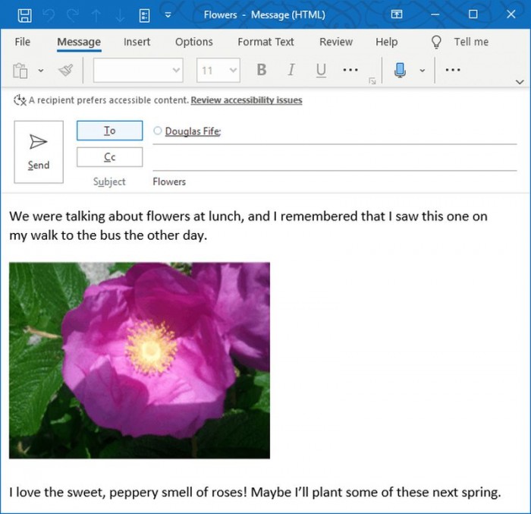Click the Cc button

pyautogui.click(x=110, y=157)
